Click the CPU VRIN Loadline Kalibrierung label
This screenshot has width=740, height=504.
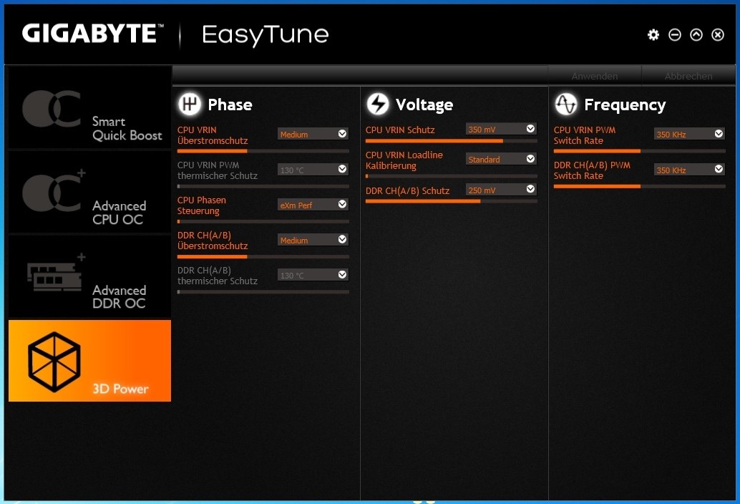(x=404, y=160)
